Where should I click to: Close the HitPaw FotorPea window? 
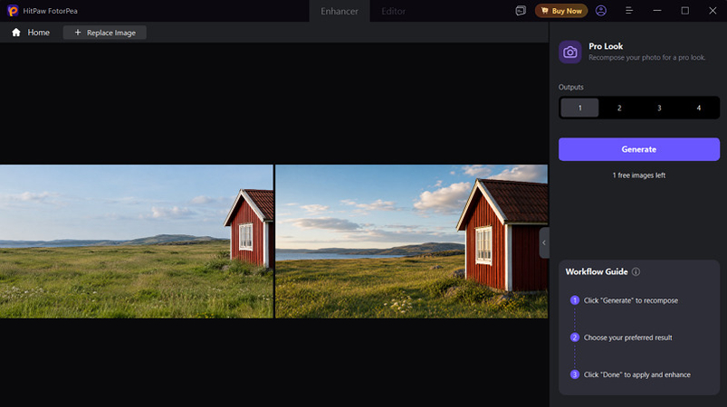click(x=713, y=11)
